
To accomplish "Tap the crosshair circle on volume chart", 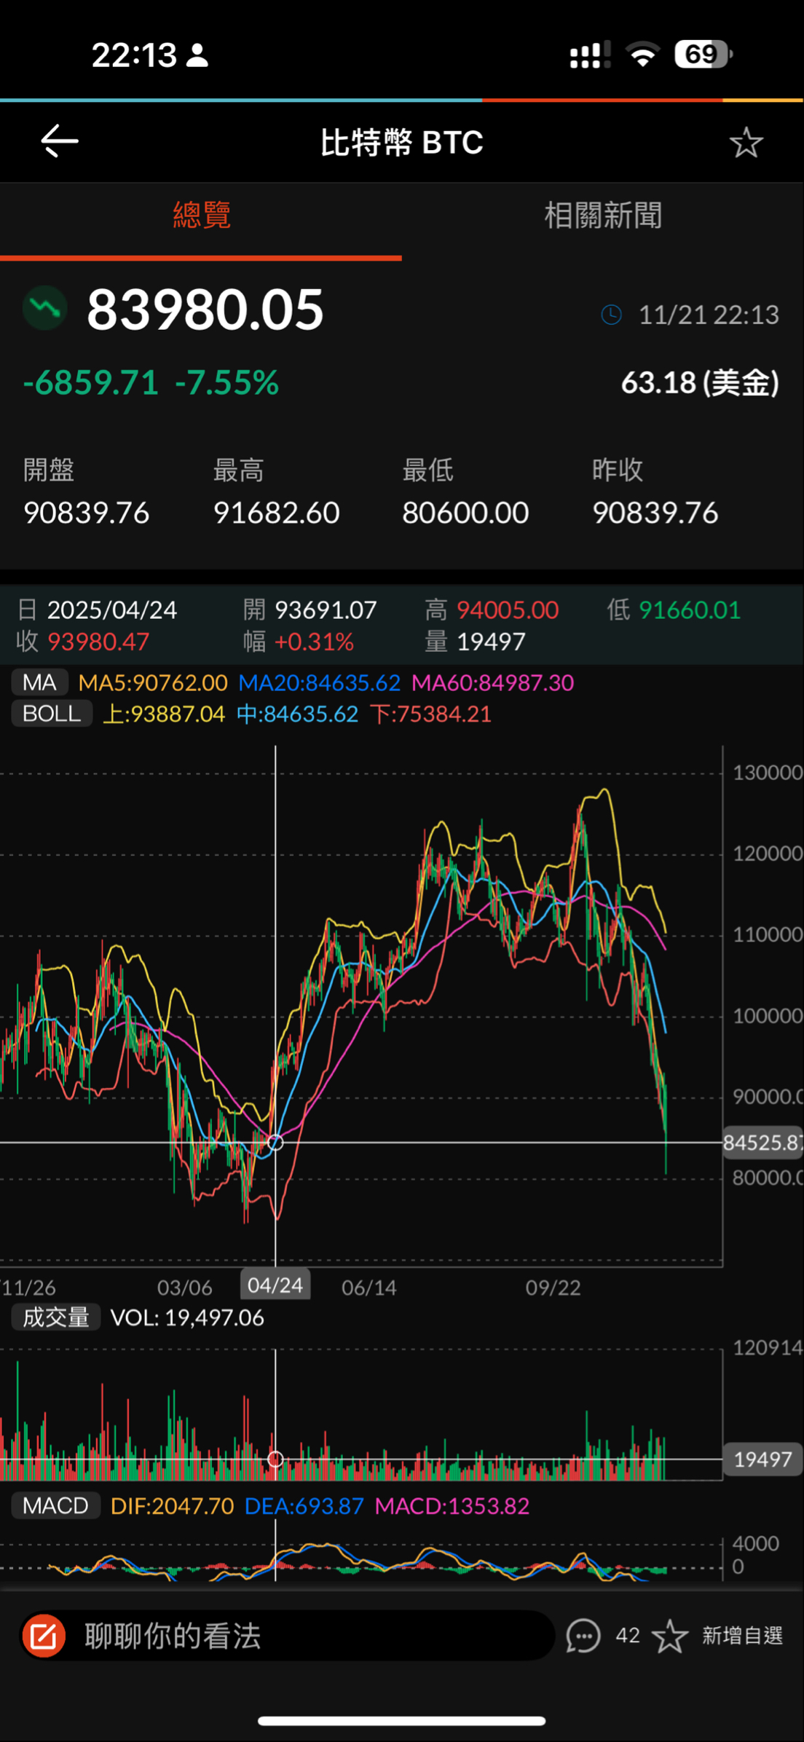I will (x=275, y=1459).
